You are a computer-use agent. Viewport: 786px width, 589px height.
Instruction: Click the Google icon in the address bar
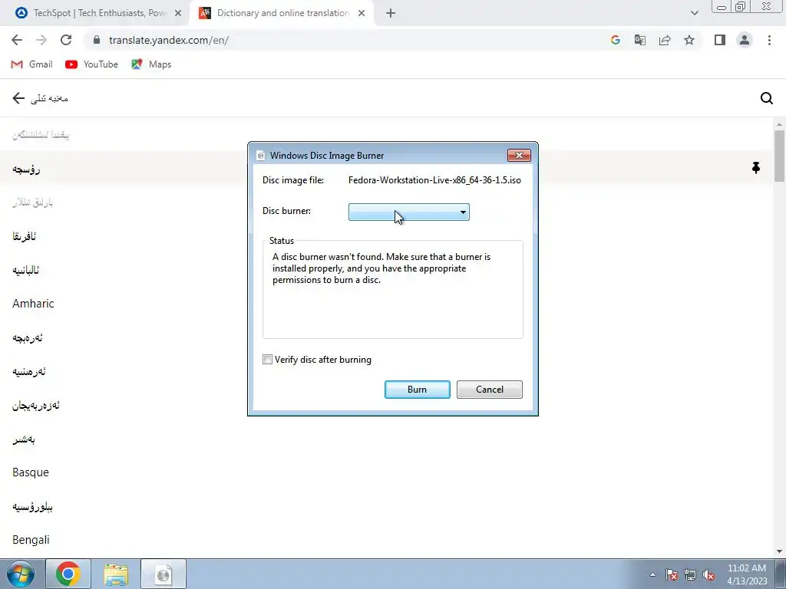[x=615, y=40]
